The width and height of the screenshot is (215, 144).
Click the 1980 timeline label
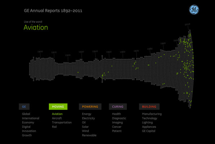click(150, 49)
